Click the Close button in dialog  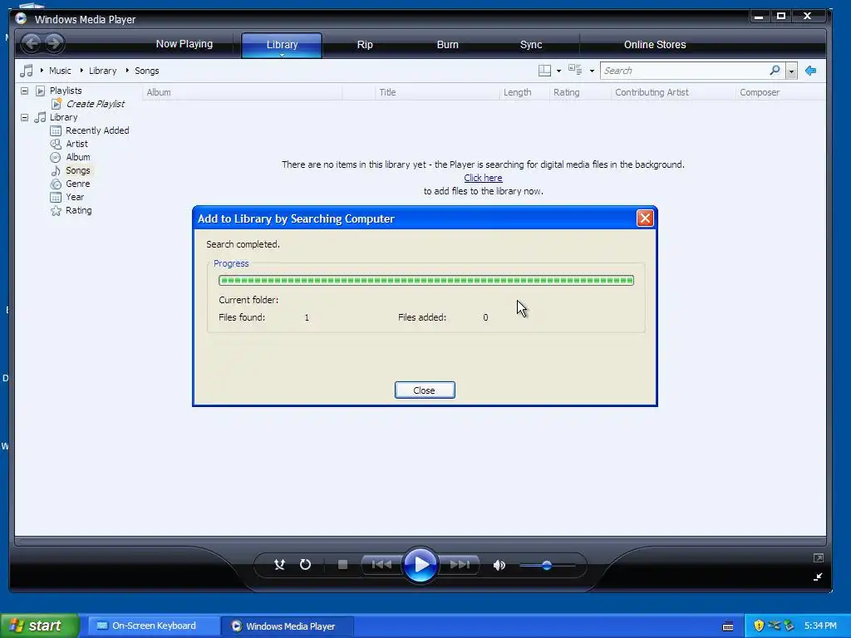[x=425, y=390]
